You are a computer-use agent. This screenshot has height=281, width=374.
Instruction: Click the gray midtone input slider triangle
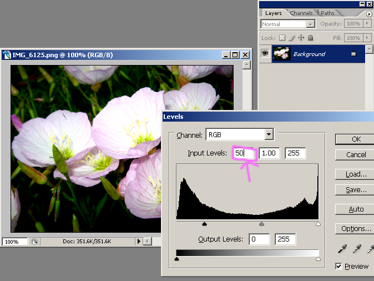click(x=262, y=224)
